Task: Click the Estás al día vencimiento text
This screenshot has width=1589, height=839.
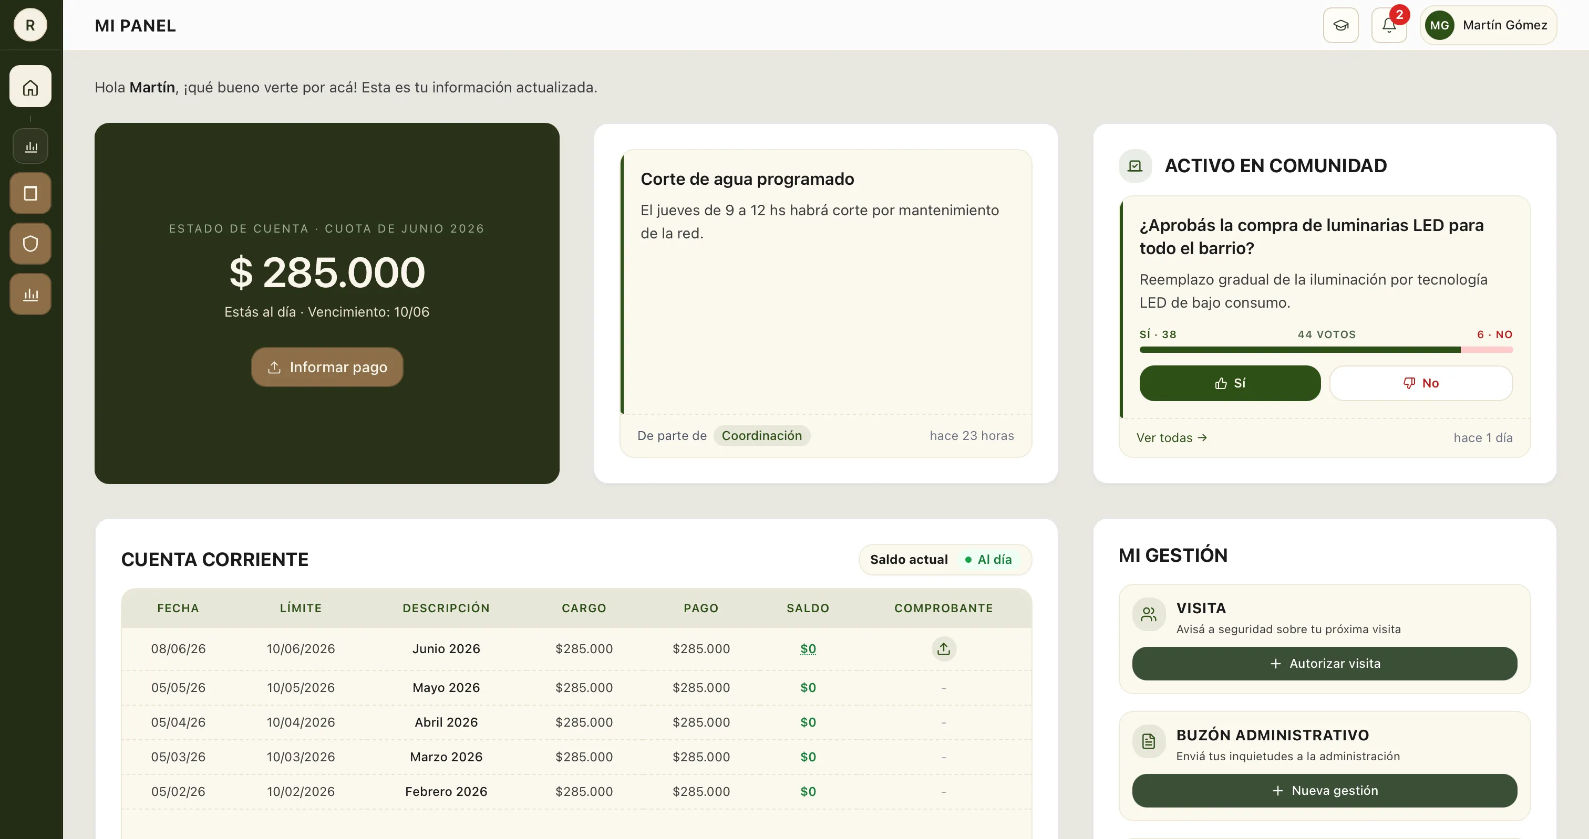Action: 327,312
